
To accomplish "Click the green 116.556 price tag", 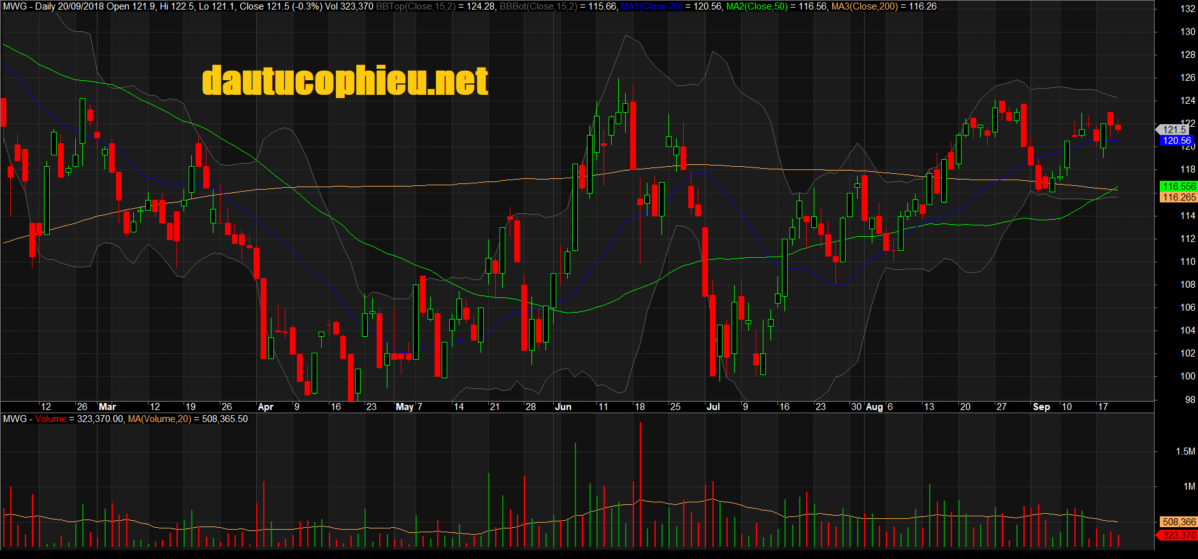I will (1178, 187).
